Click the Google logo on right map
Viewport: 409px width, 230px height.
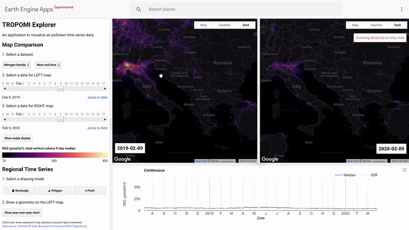[270, 159]
